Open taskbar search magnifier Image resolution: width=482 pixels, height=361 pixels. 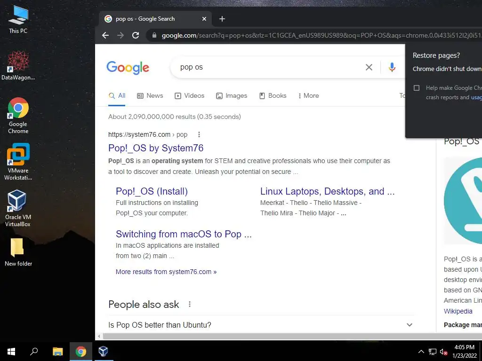[34, 352]
